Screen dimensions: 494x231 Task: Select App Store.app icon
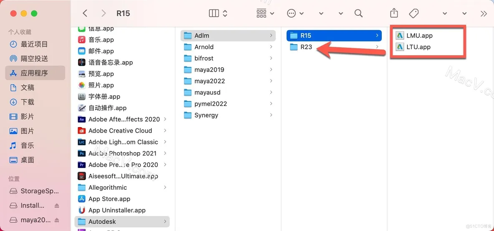[82, 199]
